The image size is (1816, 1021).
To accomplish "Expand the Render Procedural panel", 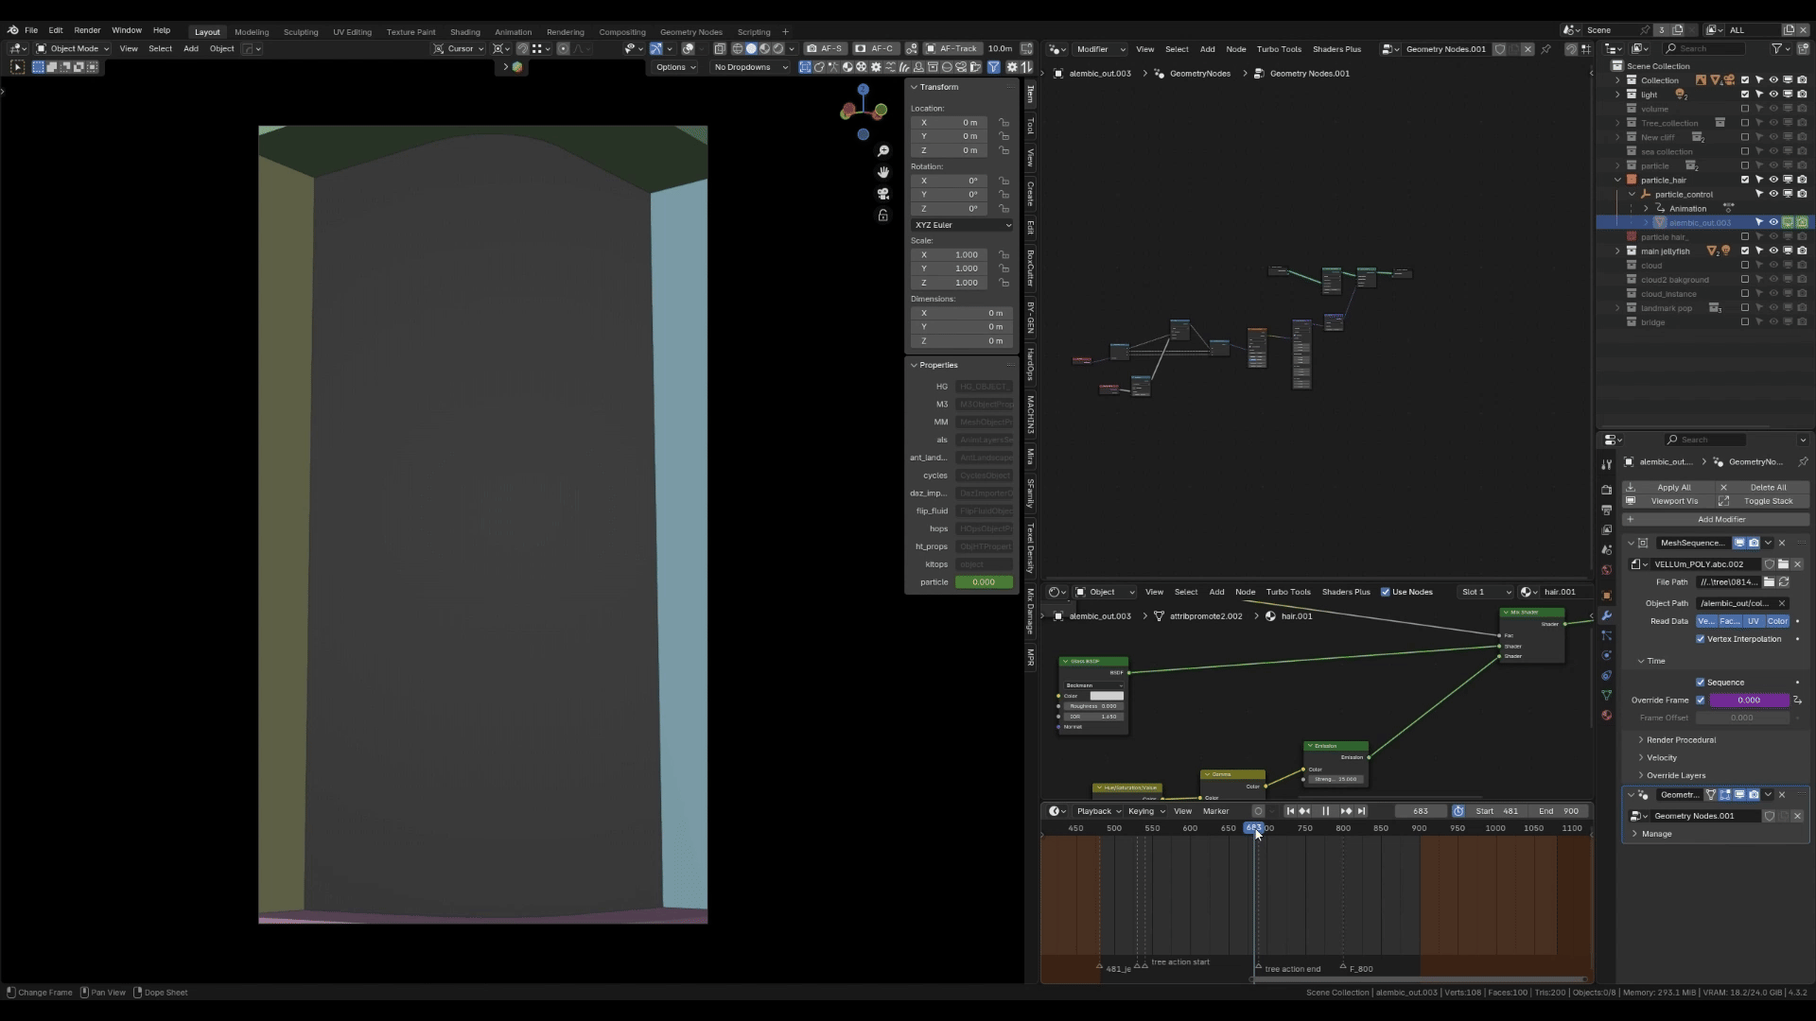I will pyautogui.click(x=1680, y=740).
